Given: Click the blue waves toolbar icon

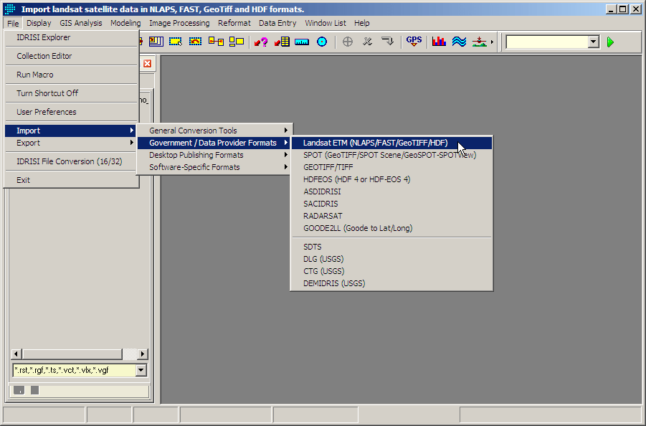Looking at the screenshot, I should pyautogui.click(x=459, y=42).
